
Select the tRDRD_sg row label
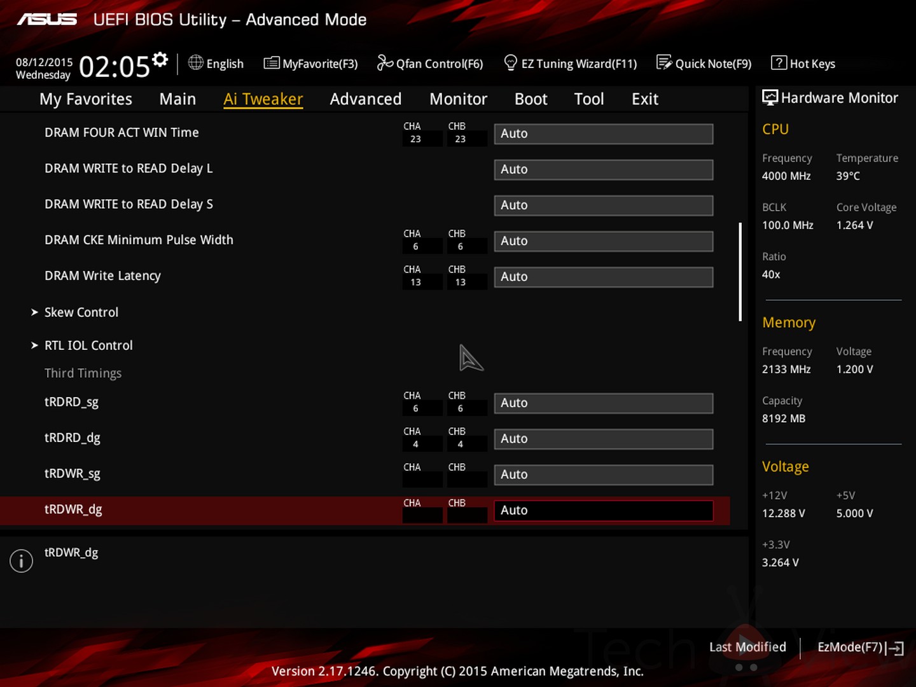click(x=71, y=402)
